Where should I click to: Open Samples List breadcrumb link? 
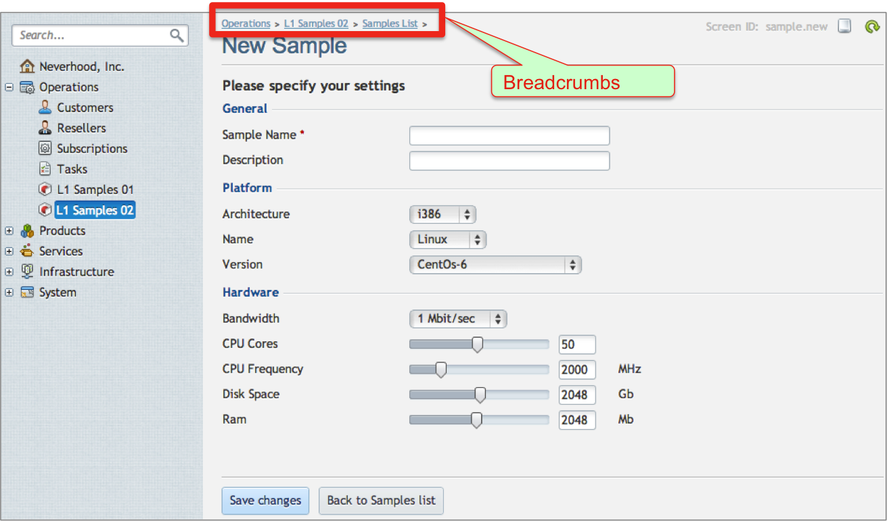tap(390, 24)
